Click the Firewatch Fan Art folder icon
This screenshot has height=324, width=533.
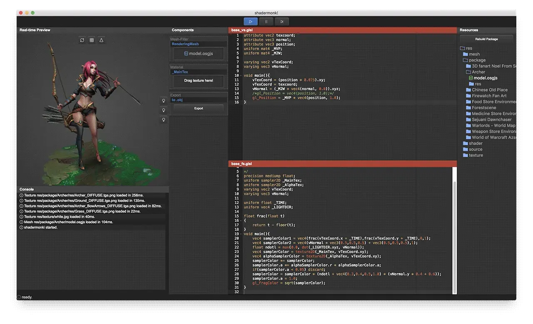[468, 96]
